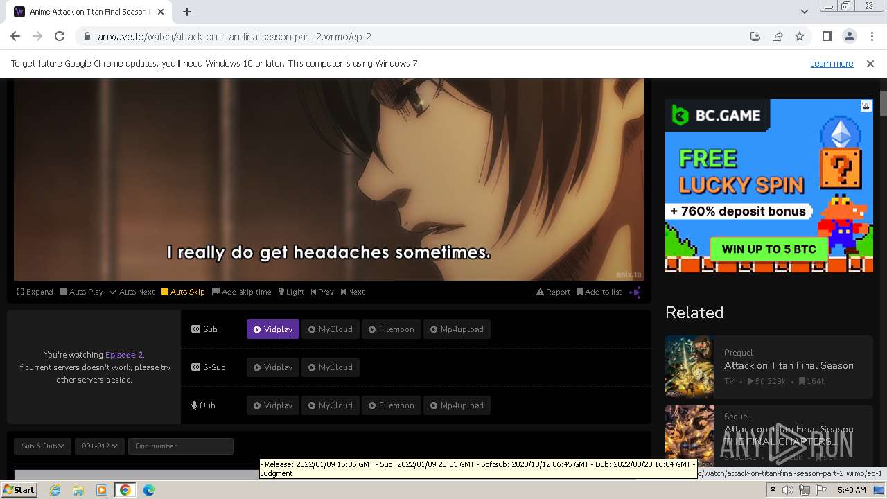
Task: Disable the Auto Skip option
Action: click(183, 292)
